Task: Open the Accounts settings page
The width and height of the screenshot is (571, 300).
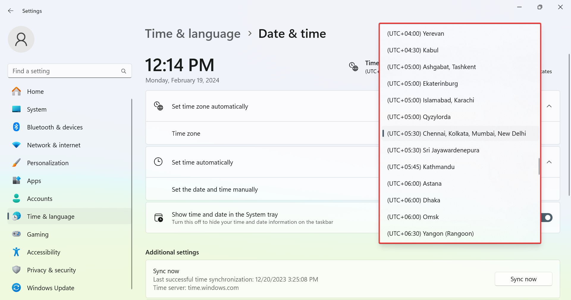Action: coord(40,199)
